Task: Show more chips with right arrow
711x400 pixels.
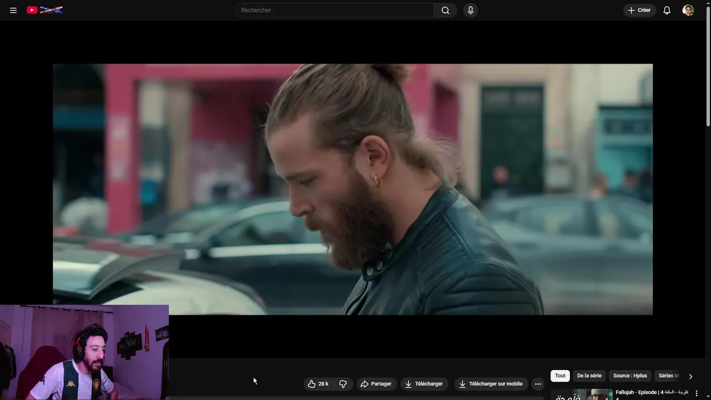Action: 690,376
